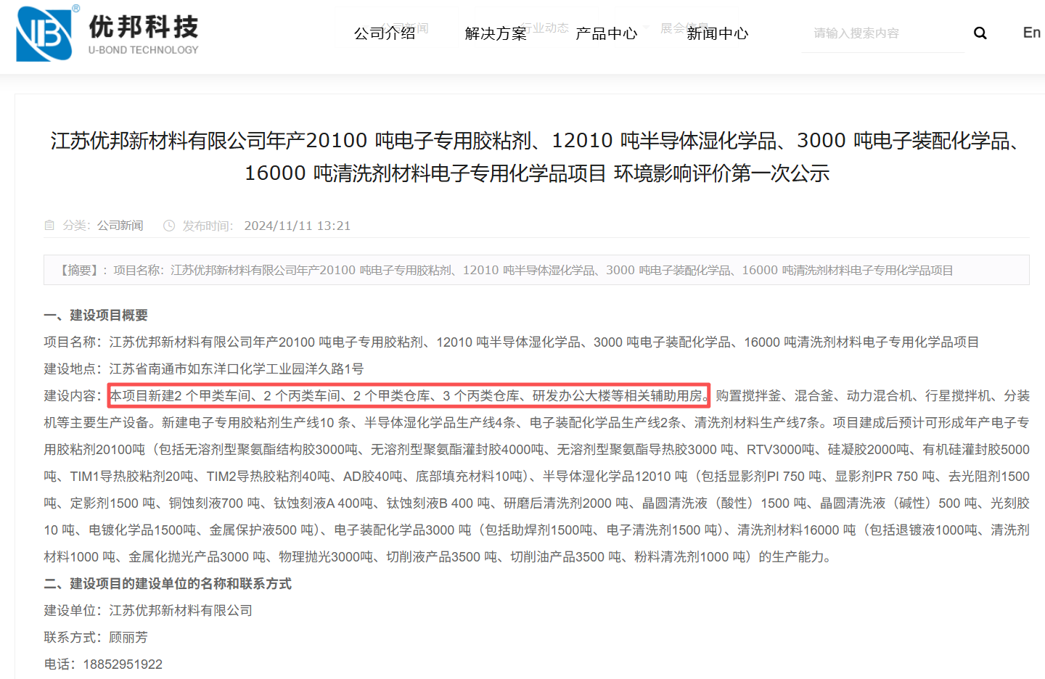
Task: Click the faded 行业动态 tab
Action: (x=546, y=28)
